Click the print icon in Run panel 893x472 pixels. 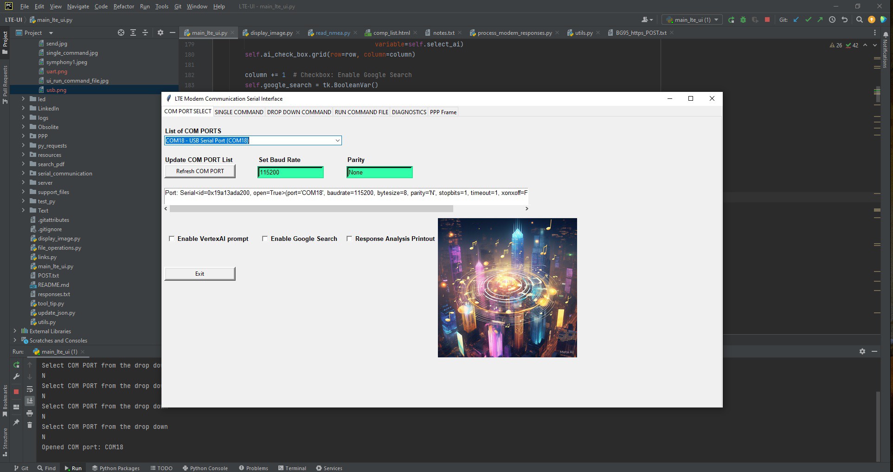click(x=30, y=413)
